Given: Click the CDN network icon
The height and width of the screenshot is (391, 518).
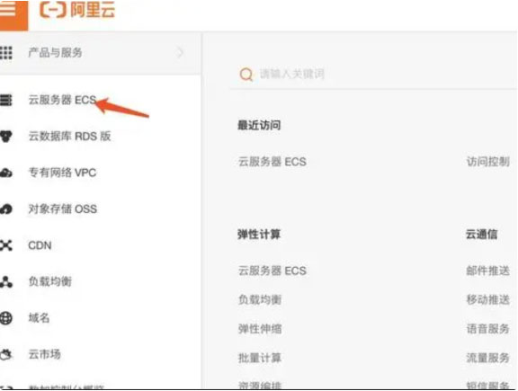Looking at the screenshot, I should pos(6,245).
